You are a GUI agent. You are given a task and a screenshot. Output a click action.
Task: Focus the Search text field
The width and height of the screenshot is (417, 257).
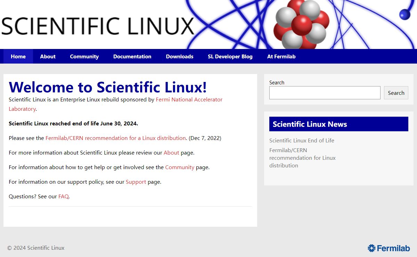tap(325, 93)
